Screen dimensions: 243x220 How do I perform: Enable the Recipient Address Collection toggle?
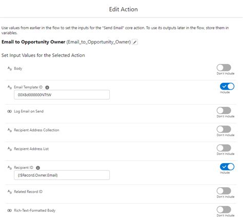[224, 129]
